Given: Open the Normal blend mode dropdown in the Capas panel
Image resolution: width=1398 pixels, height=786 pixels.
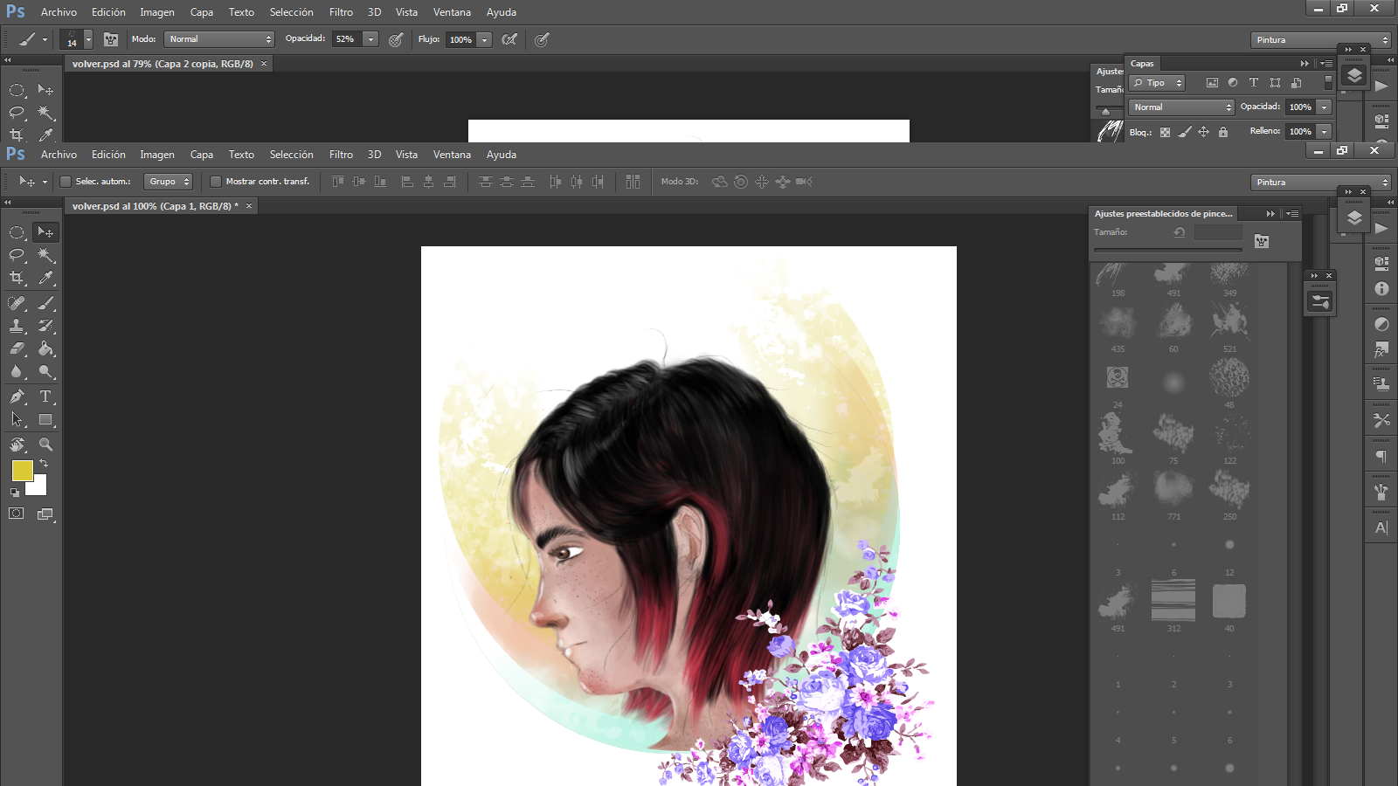Looking at the screenshot, I should [x=1181, y=107].
